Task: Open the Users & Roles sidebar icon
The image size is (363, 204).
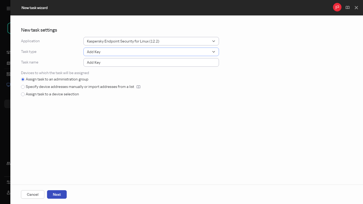Action: coord(8,163)
